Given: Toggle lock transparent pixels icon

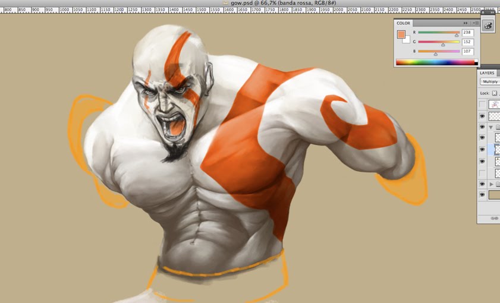Looking at the screenshot, I should pos(494,93).
